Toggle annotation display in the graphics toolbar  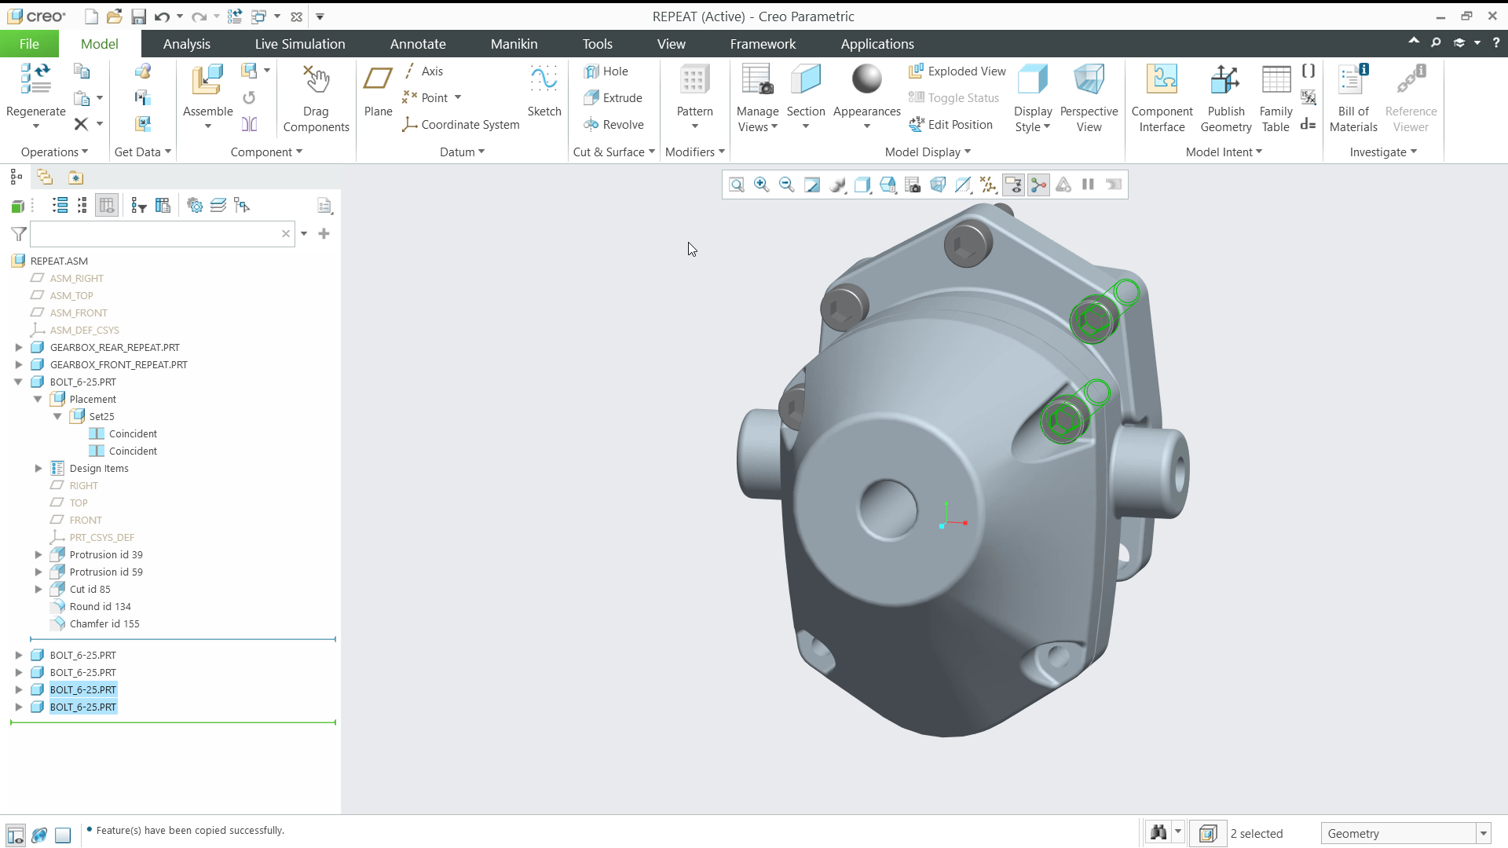[x=1013, y=185]
